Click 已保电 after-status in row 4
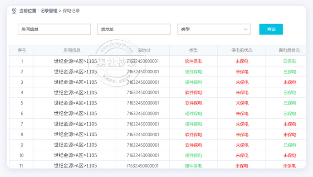Viewport: 313px width, 177px height. pyautogui.click(x=290, y=93)
